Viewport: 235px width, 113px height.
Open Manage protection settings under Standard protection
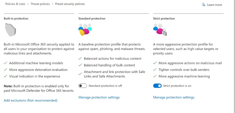[x=99, y=98]
